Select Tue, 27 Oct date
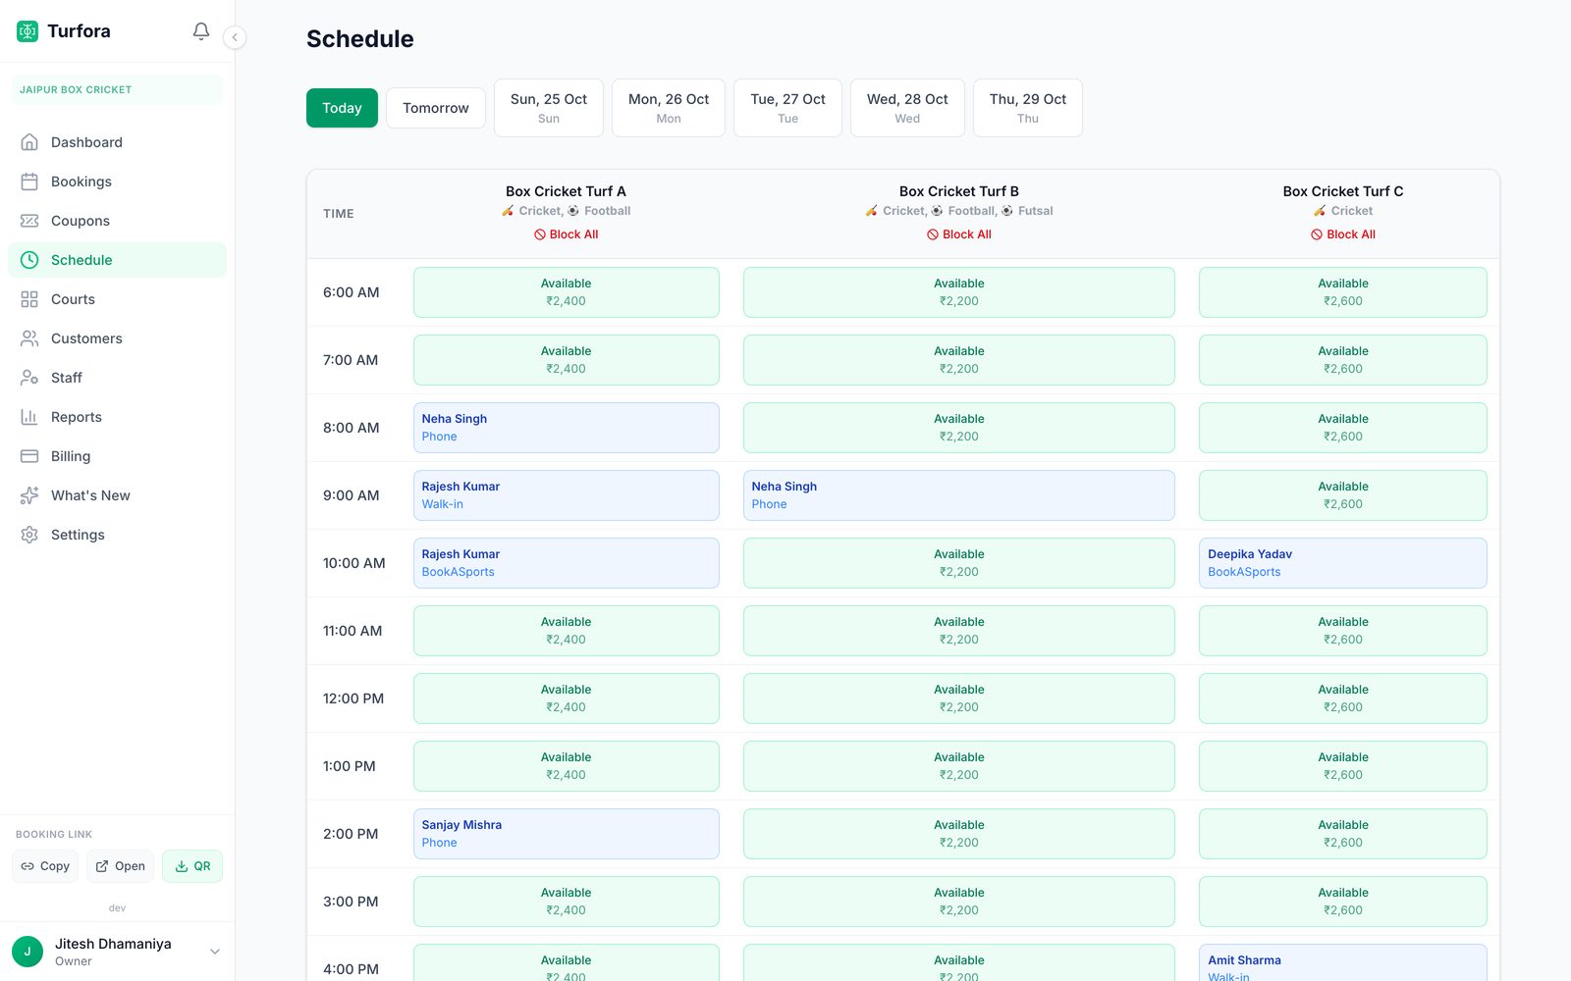 click(787, 108)
